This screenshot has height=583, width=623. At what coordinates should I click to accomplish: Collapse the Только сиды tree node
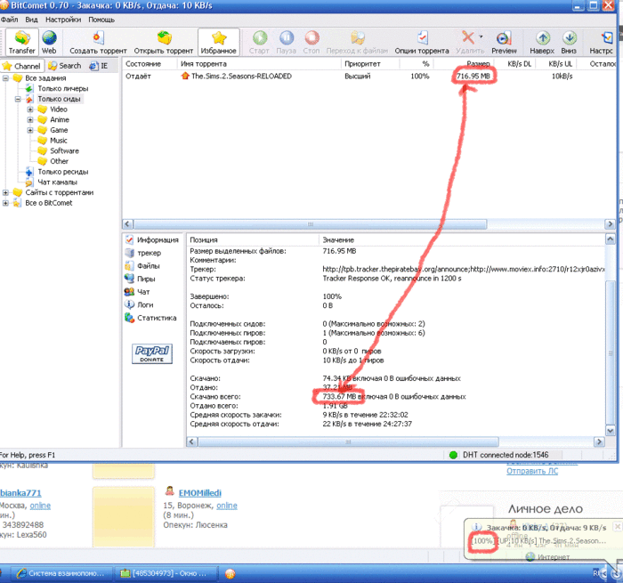tap(18, 99)
